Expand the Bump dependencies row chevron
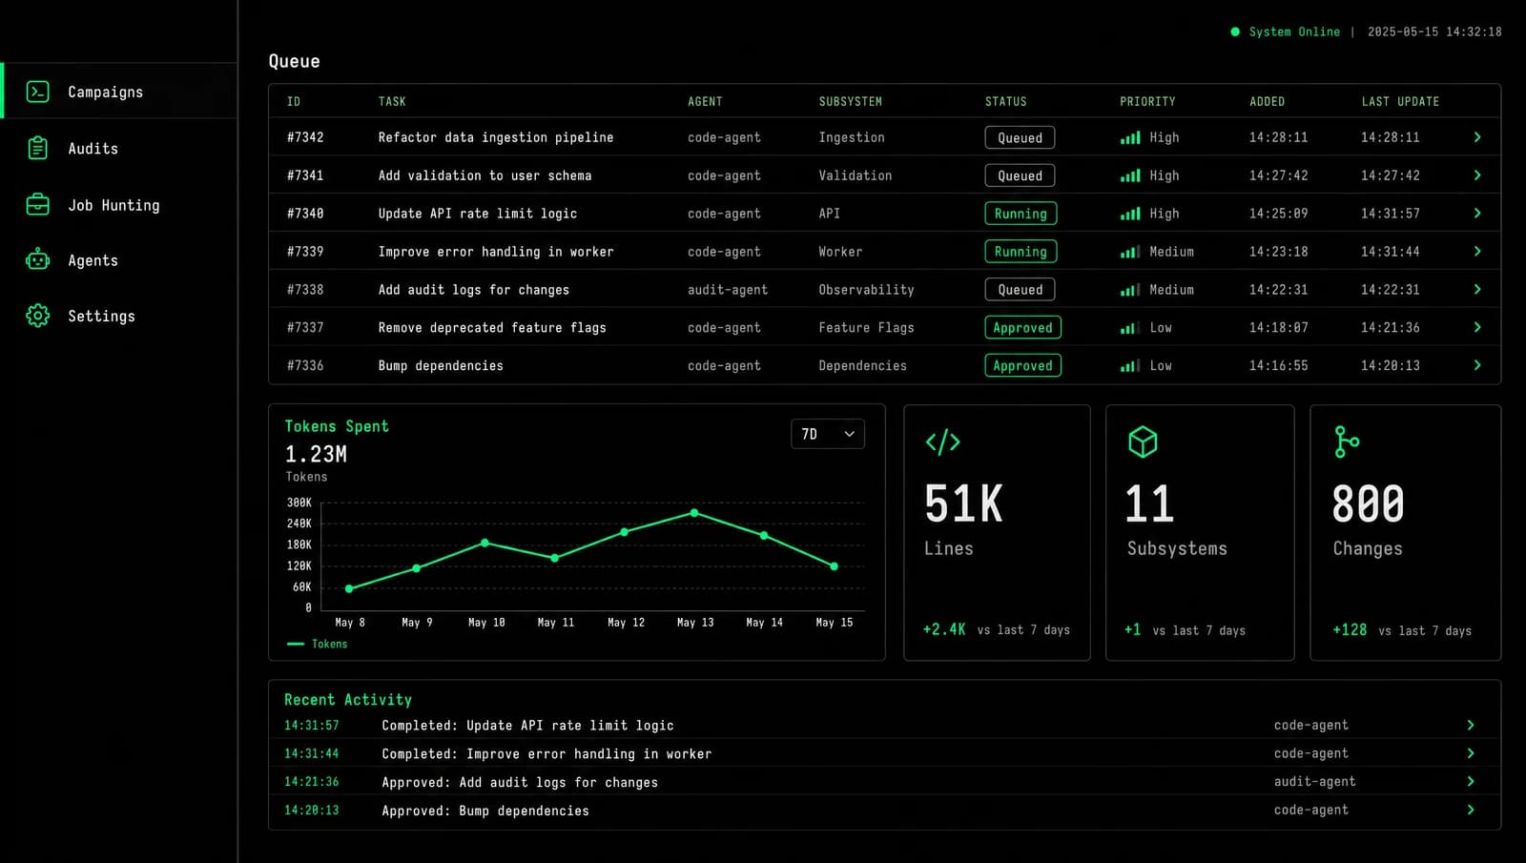This screenshot has width=1526, height=863. [1477, 365]
